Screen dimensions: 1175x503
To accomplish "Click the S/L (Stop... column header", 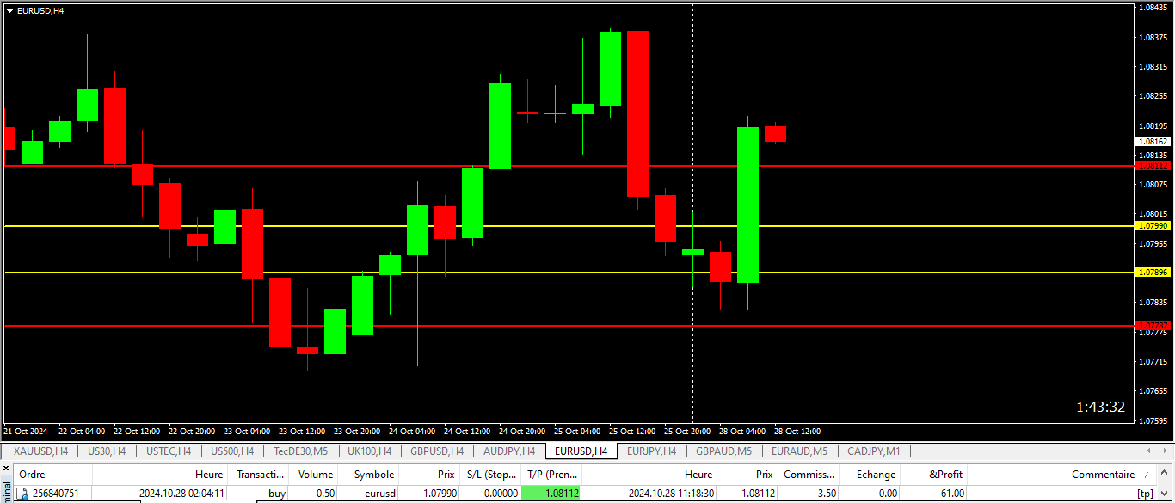I will (x=490, y=475).
